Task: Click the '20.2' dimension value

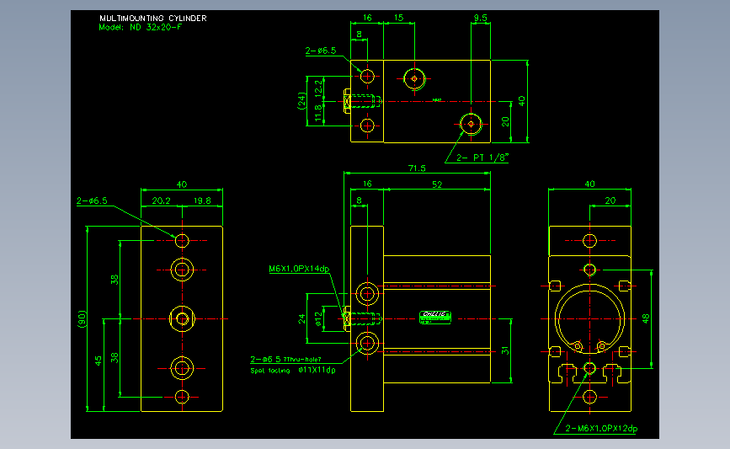Action: click(161, 200)
